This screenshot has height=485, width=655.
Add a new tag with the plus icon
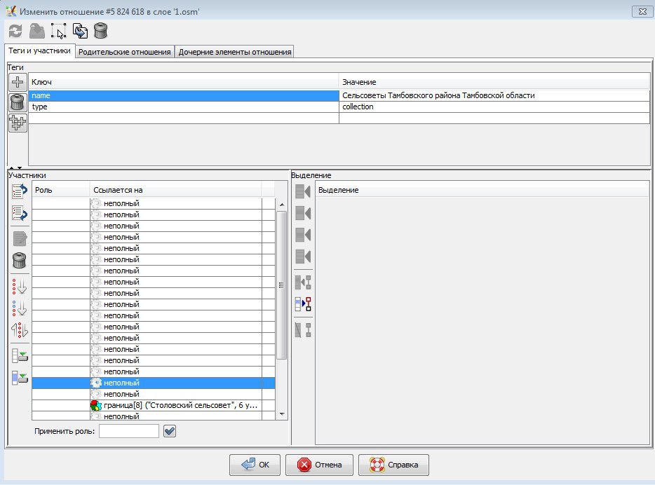pyautogui.click(x=18, y=82)
